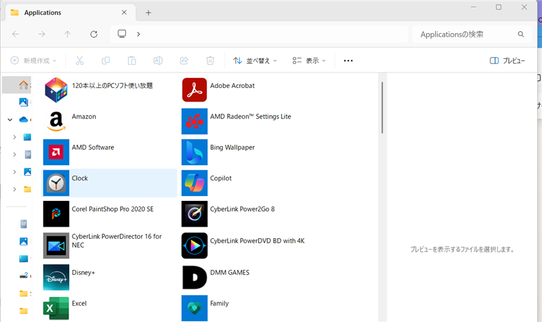The width and height of the screenshot is (542, 322).
Task: Select the DMM GAMES icon
Action: (194, 277)
